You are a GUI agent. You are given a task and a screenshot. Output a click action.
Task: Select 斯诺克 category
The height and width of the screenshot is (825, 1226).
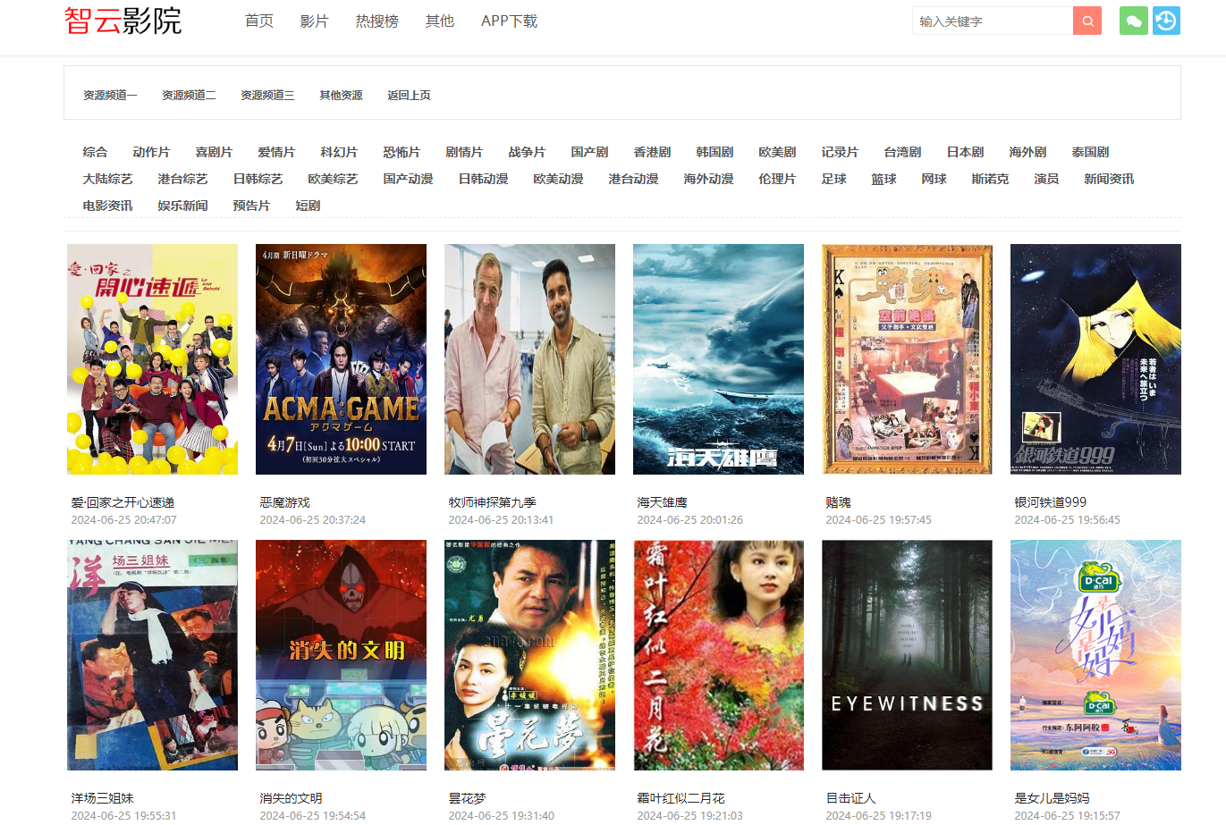coord(990,179)
